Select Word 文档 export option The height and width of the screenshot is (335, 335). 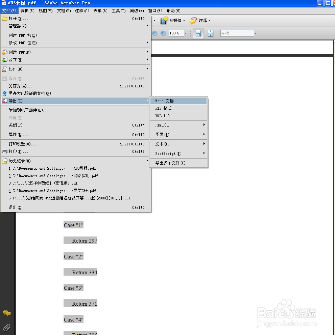coord(164,101)
